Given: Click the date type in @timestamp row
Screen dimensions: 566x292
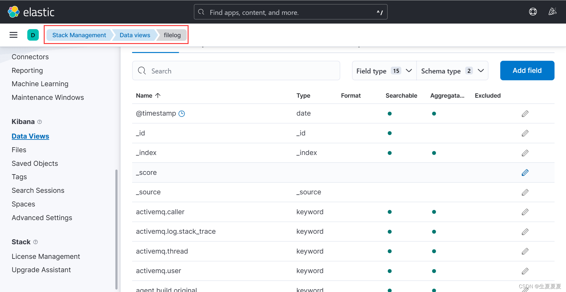Looking at the screenshot, I should 304,113.
